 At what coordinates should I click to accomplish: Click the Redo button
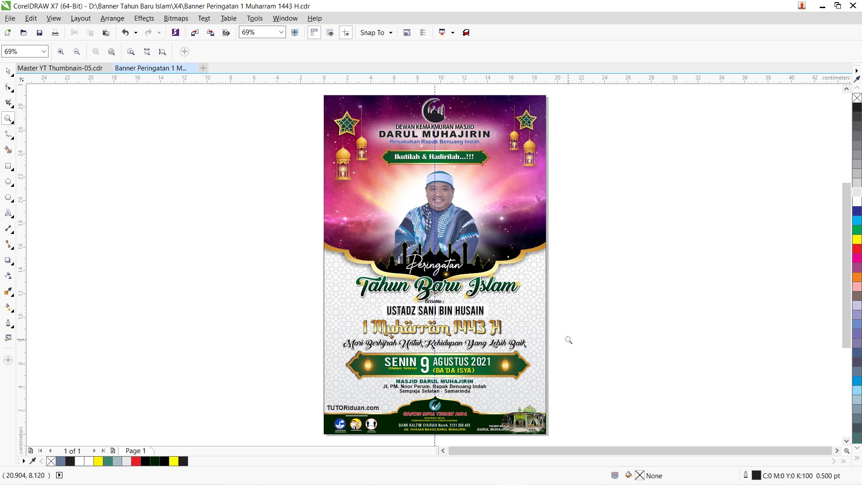click(x=148, y=32)
